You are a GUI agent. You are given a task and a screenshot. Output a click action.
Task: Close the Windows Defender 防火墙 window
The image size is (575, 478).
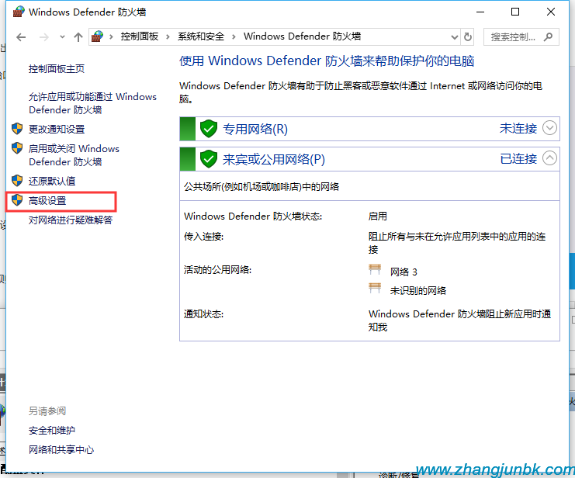tap(551, 12)
